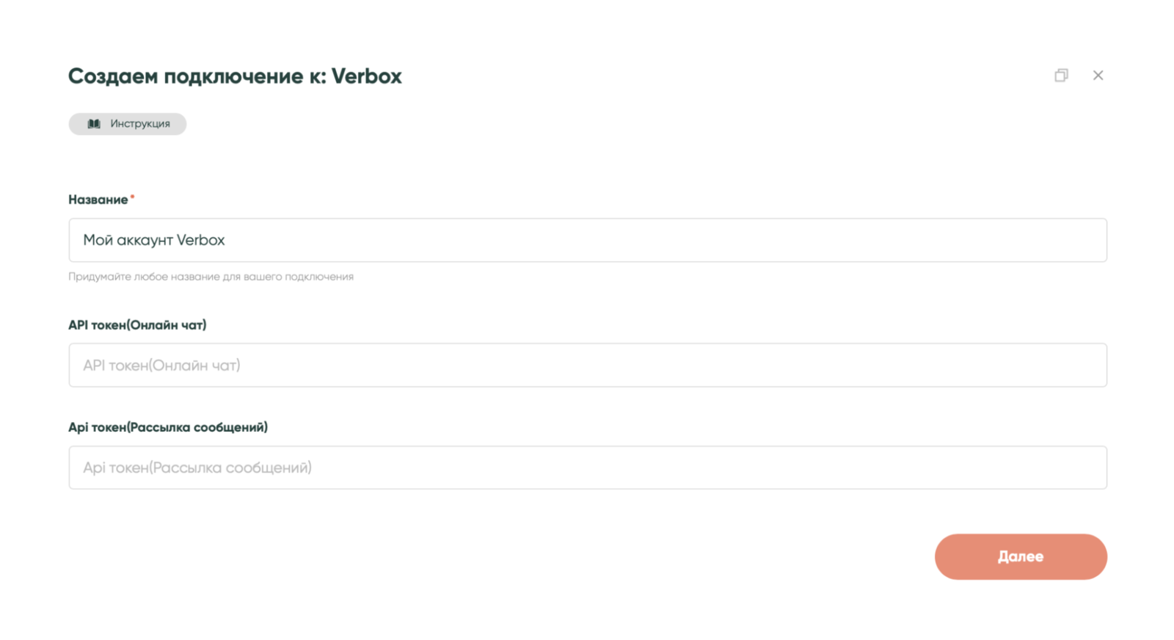Open the Инструкция guide button
Screen dimensions: 1174x640
[128, 124]
